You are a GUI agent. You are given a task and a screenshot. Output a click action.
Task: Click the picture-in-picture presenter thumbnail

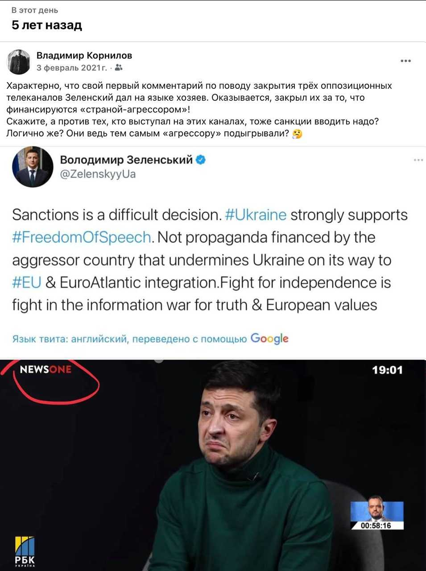point(376,515)
